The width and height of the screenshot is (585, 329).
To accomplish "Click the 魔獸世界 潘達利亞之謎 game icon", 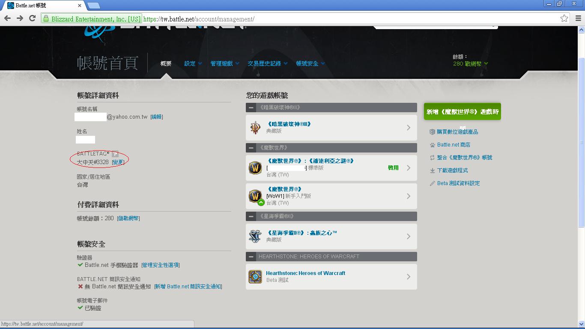I will click(255, 168).
